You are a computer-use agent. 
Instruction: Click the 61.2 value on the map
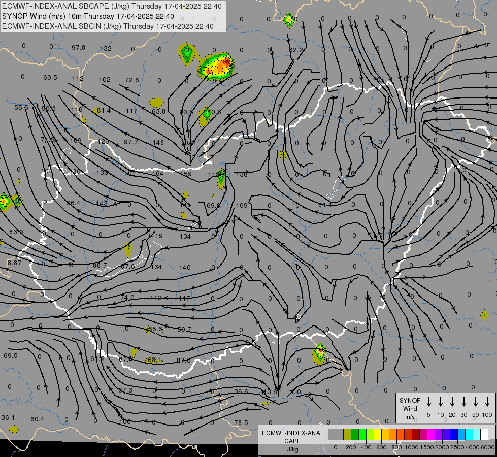tap(97, 358)
